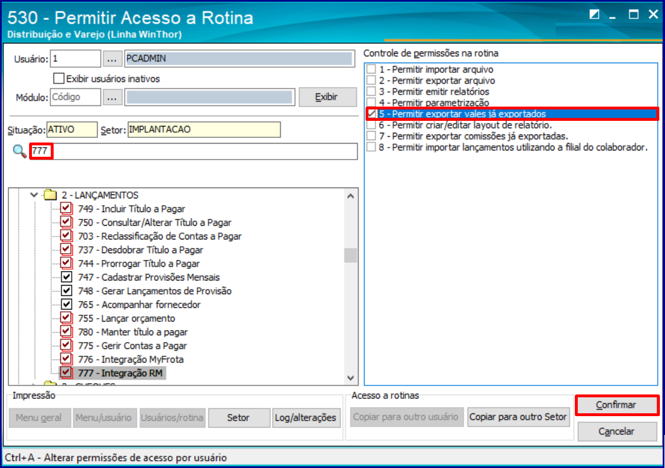Collapse the 2 - LANÇAMENTOS tree node
Image resolution: width=665 pixels, height=468 pixels.
point(34,195)
